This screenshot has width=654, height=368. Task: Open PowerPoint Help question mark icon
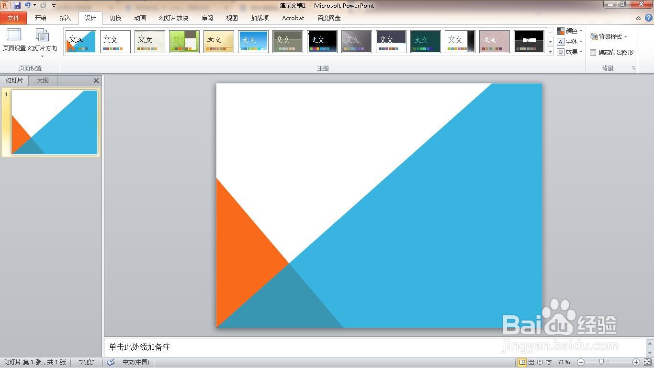click(649, 18)
